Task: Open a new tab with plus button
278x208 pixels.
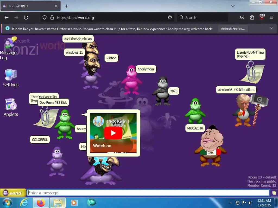Action: pos(66,6)
